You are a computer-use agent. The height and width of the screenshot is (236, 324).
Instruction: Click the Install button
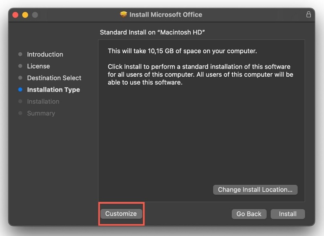[287, 214]
